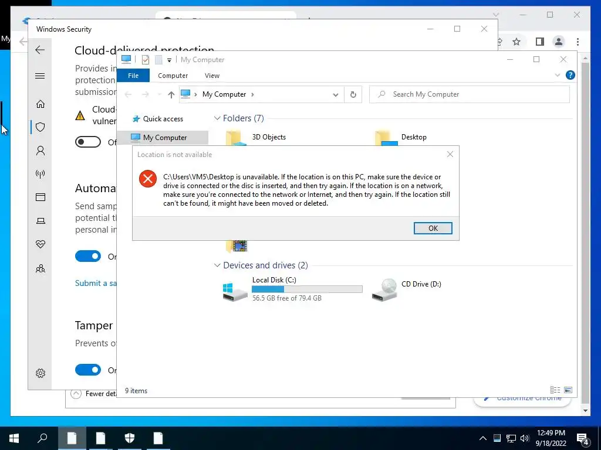Open the volume control in system tray
The height and width of the screenshot is (450, 601).
click(x=525, y=438)
